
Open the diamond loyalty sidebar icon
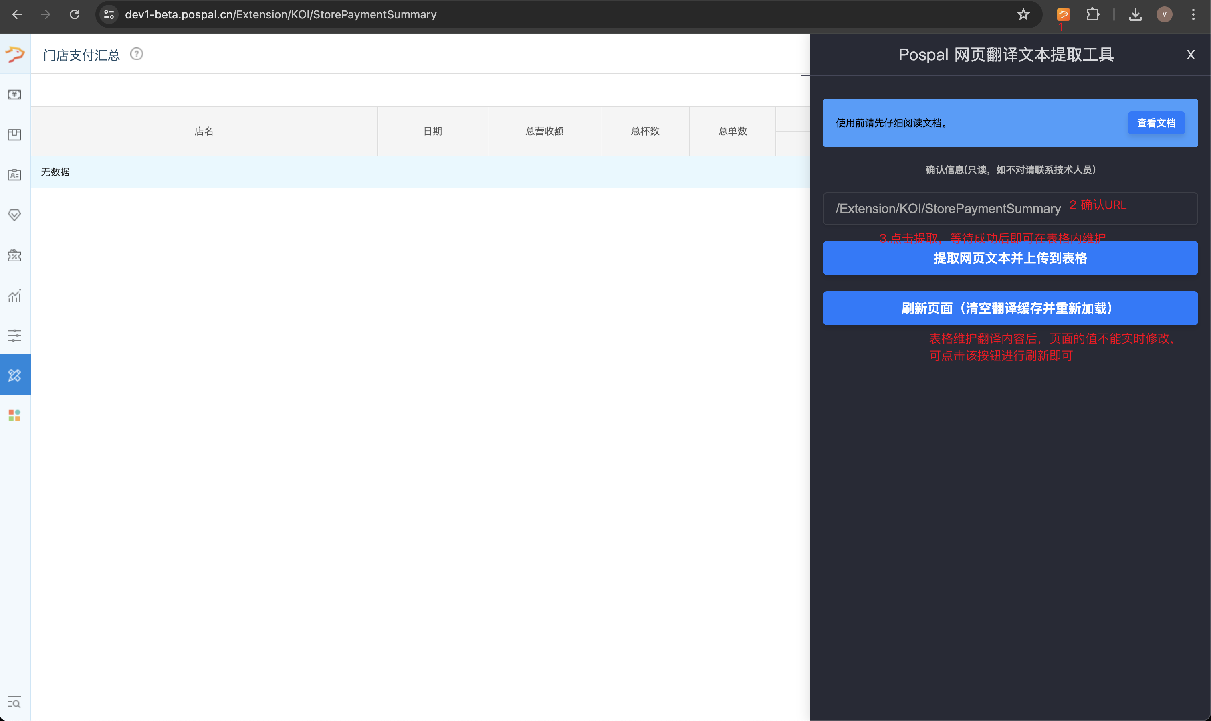pos(14,215)
